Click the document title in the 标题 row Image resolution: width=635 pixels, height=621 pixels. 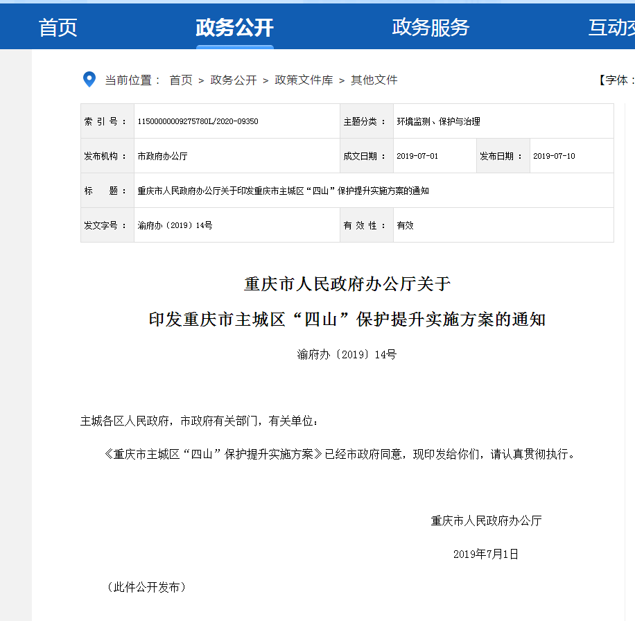coord(283,191)
